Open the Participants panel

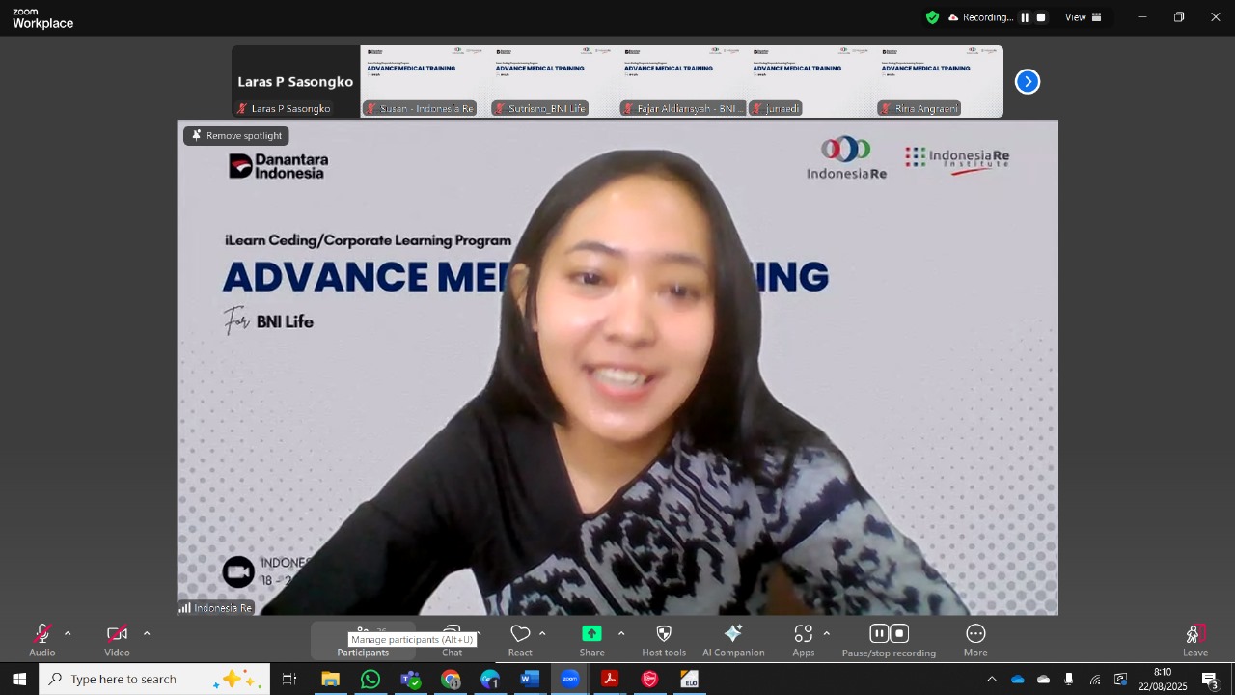[x=363, y=639]
